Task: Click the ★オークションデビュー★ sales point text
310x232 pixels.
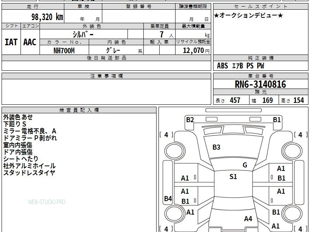Action: point(248,15)
